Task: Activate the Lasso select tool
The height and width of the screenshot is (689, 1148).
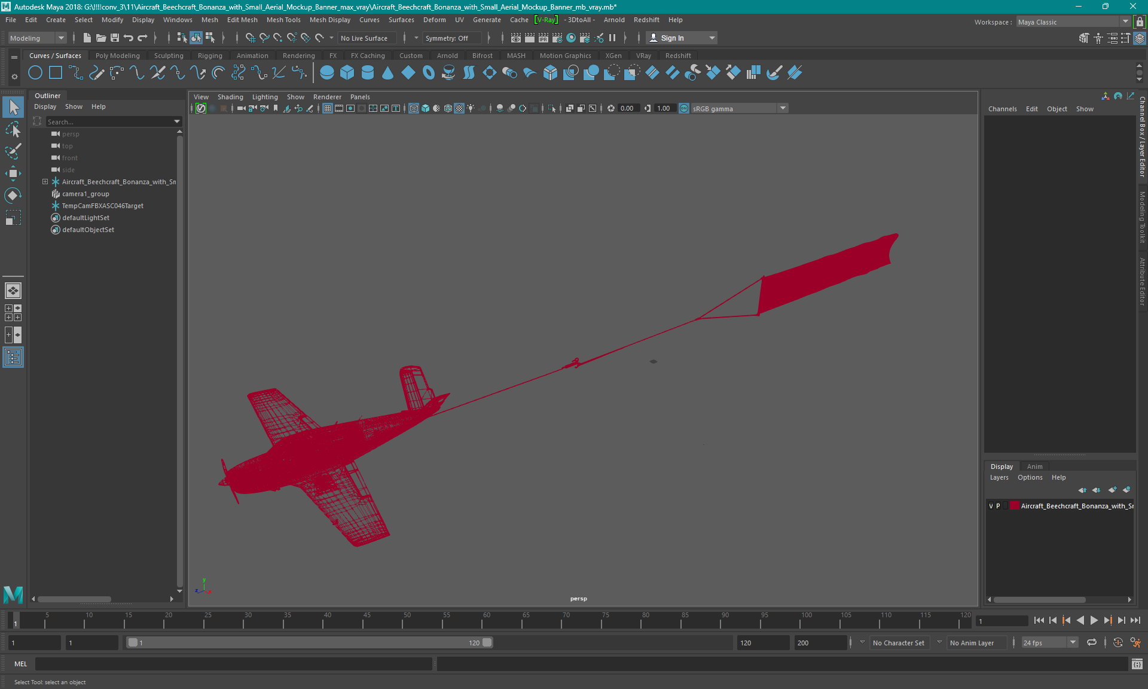Action: (13, 129)
